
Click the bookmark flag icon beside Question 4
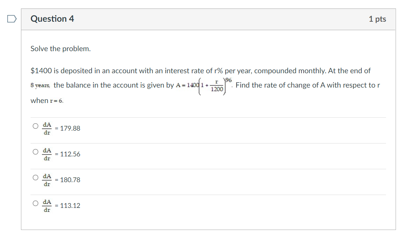(x=11, y=18)
